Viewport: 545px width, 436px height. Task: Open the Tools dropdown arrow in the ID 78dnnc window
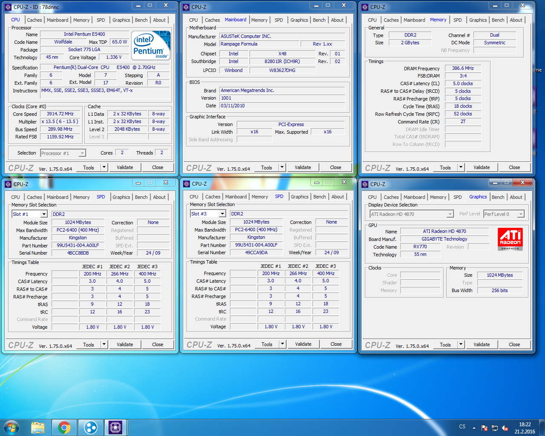click(104, 167)
